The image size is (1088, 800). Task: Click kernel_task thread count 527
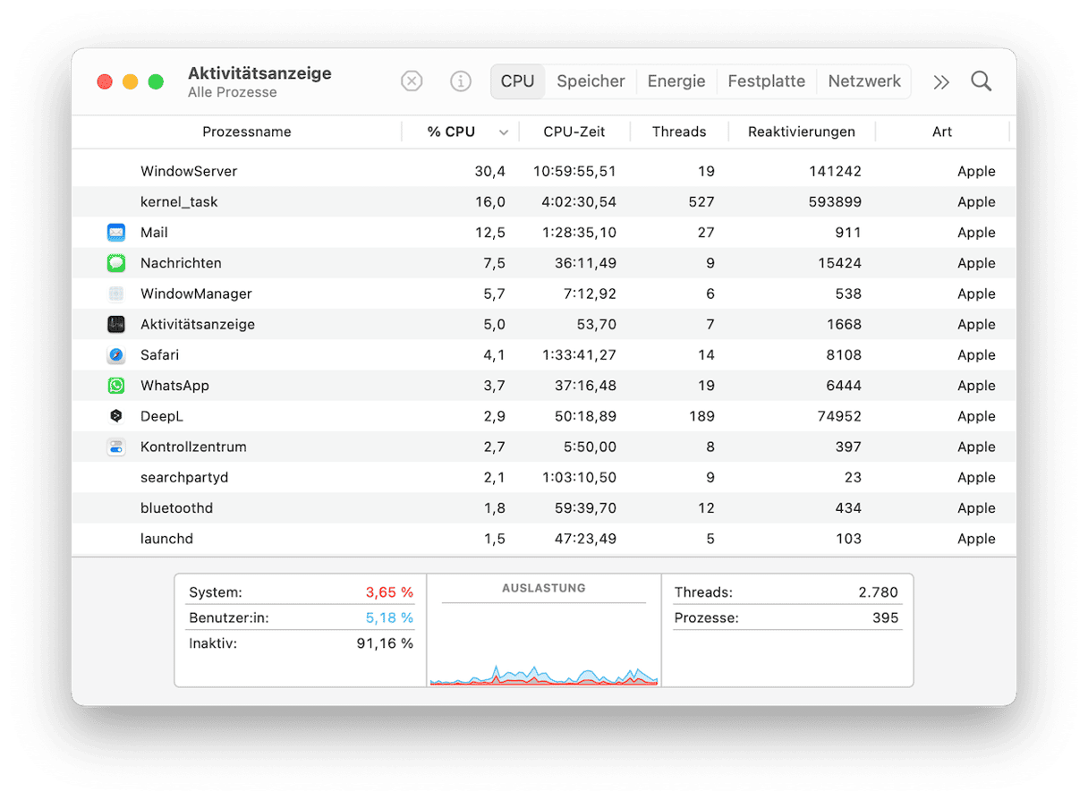tap(701, 202)
